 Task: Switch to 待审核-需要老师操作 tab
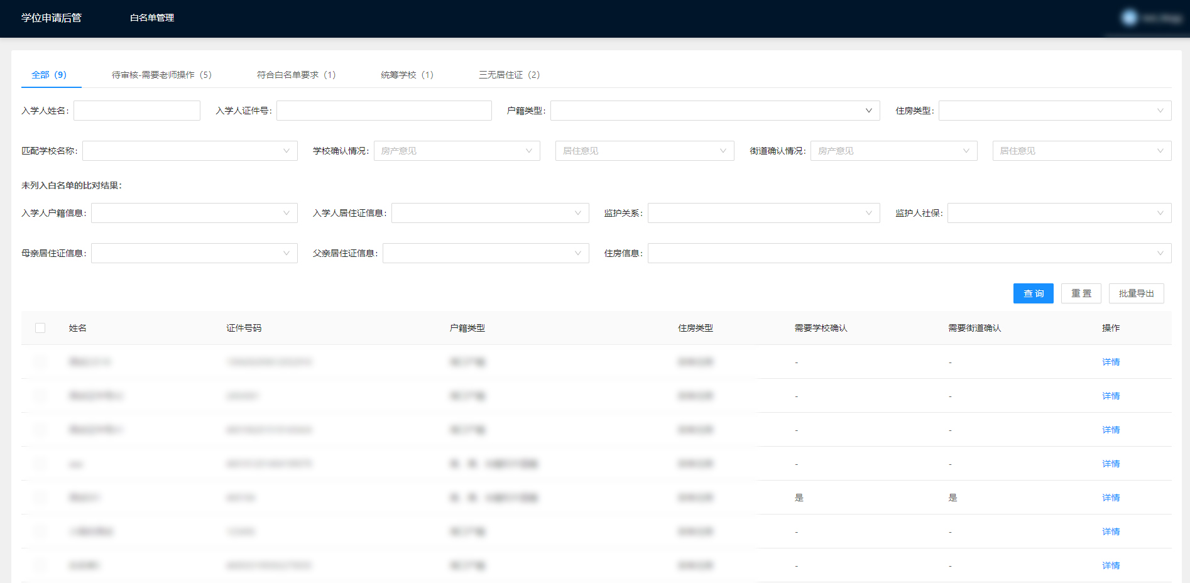[161, 75]
